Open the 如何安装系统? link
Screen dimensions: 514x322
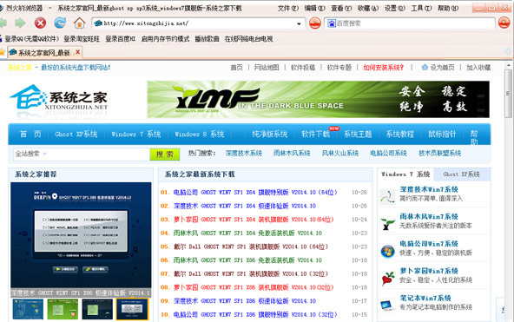(383, 68)
